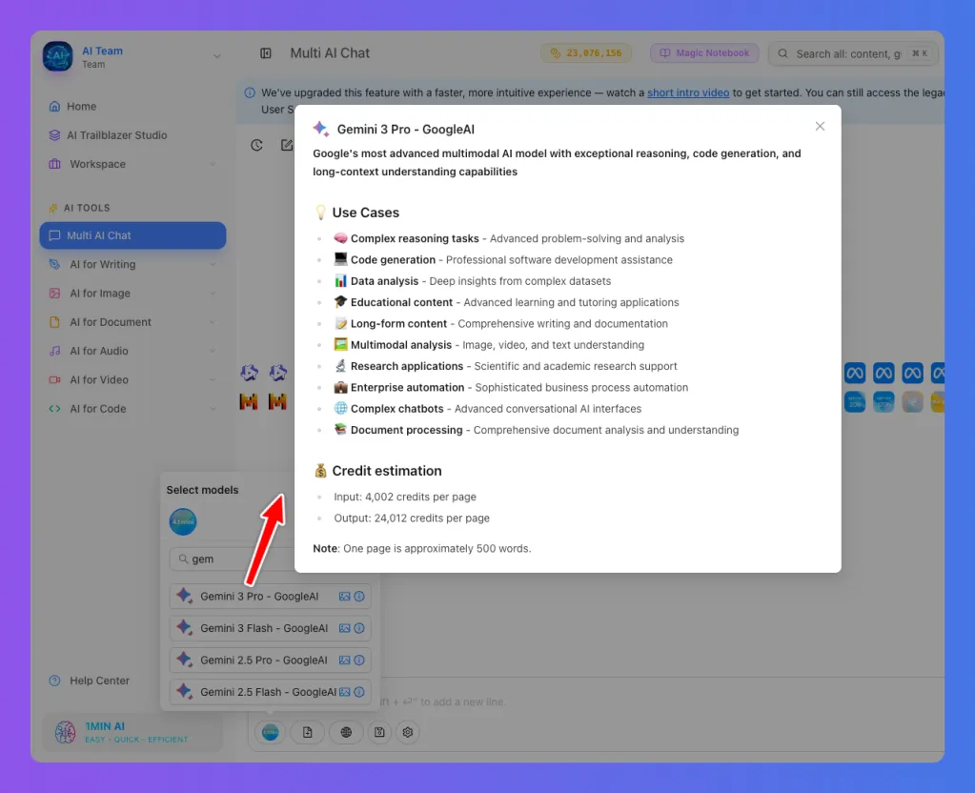975x793 pixels.
Task: Select Gemini 2.5 Flash - GoogleAI model
Action: click(x=270, y=692)
